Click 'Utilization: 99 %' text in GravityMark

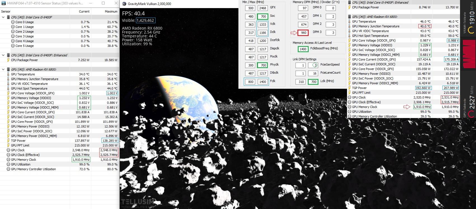coord(137,44)
